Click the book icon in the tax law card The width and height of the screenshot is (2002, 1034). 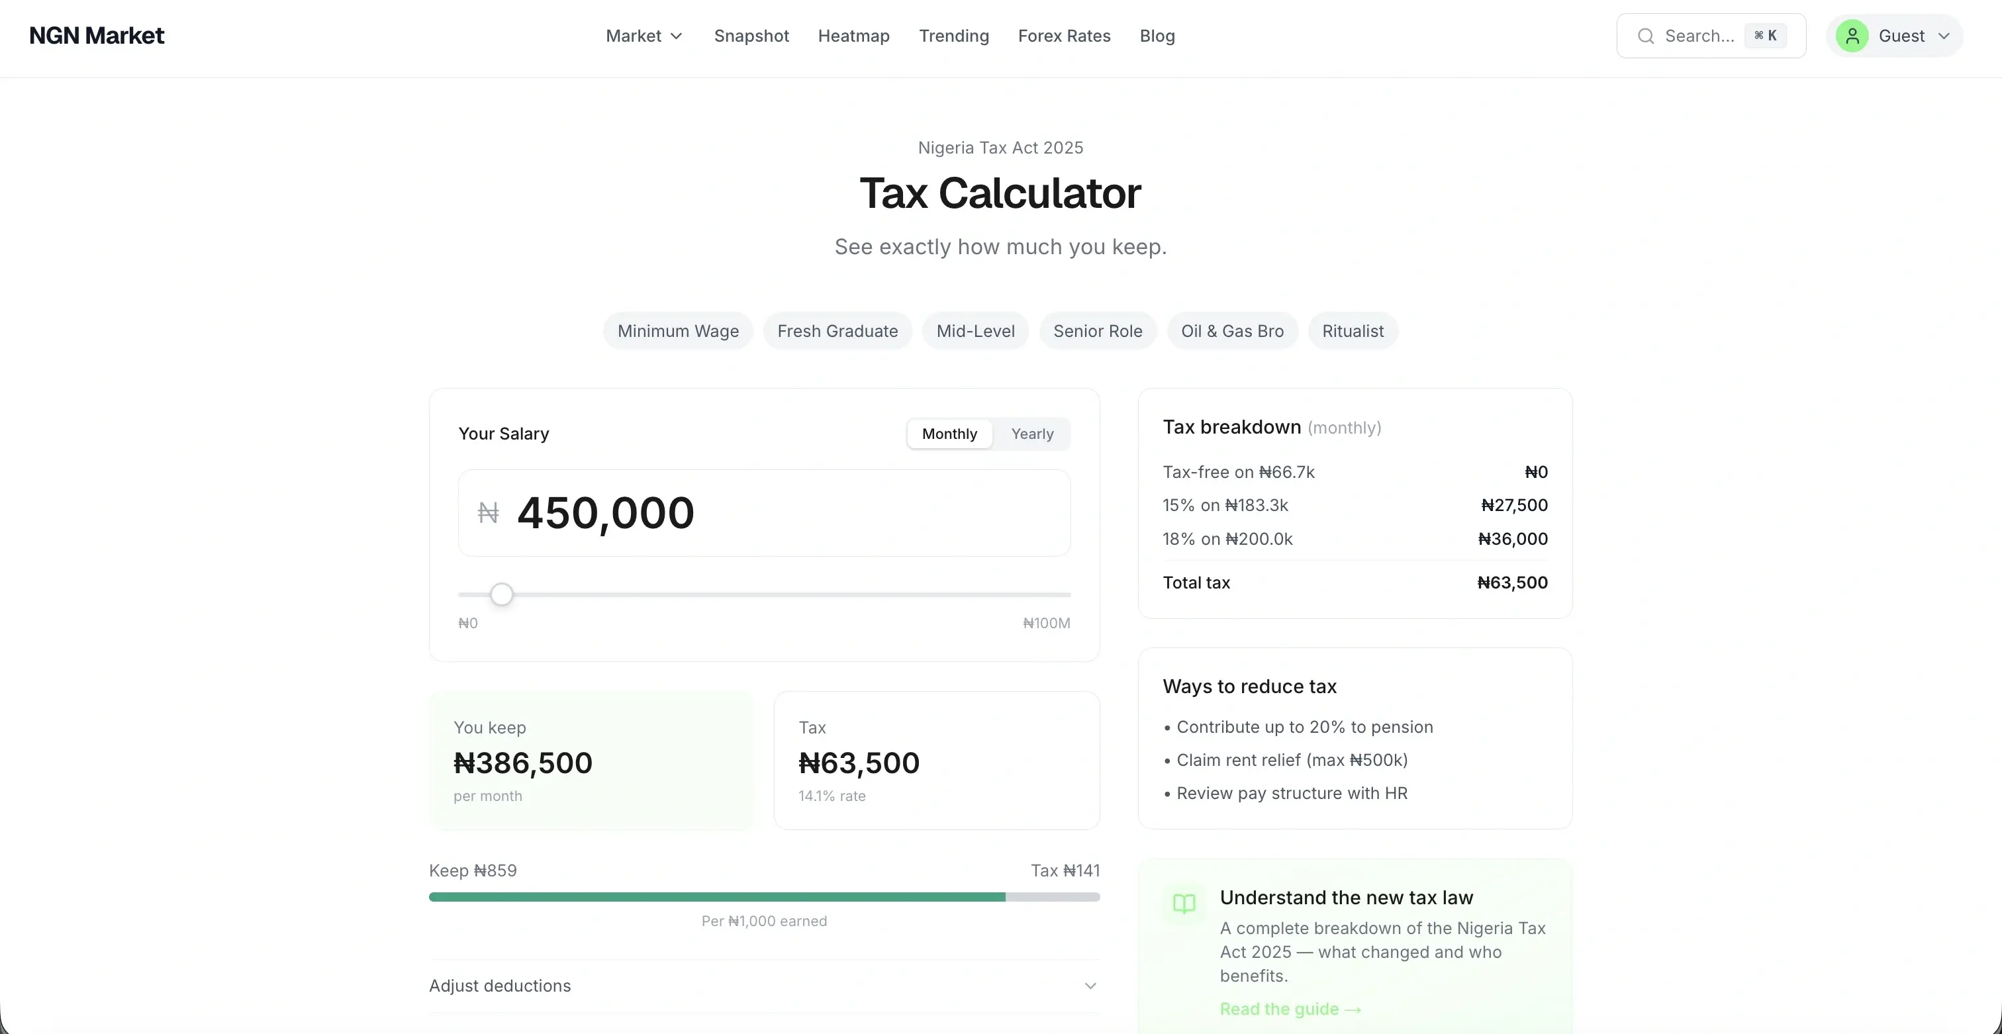[1184, 904]
